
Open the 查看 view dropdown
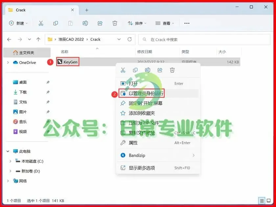point(165,23)
